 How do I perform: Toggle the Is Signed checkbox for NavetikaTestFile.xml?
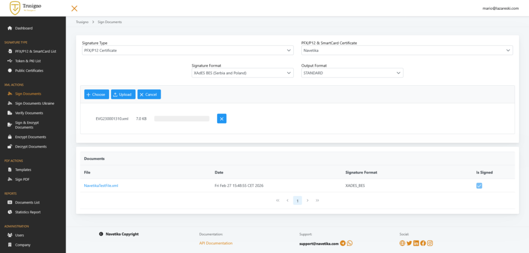click(479, 185)
